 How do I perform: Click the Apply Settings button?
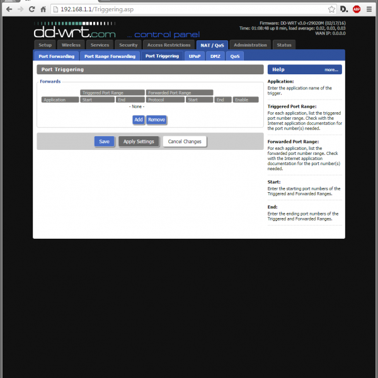tap(139, 142)
